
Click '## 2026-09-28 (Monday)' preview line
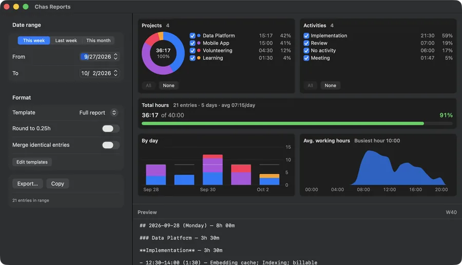pos(187,226)
